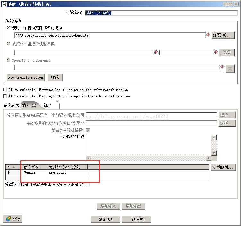Click 原字段名 column header
Viewport: 241px width, 226px height.
[x=34, y=167]
